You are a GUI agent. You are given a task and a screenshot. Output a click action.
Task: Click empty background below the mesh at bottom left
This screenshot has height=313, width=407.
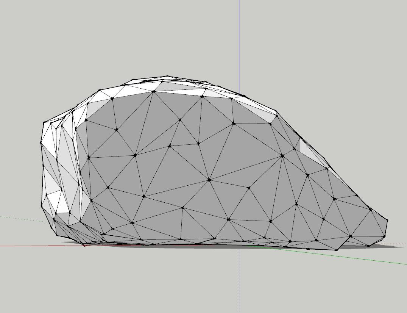tap(57, 284)
